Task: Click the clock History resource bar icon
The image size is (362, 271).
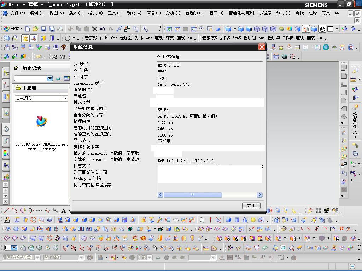Action: pos(6,129)
